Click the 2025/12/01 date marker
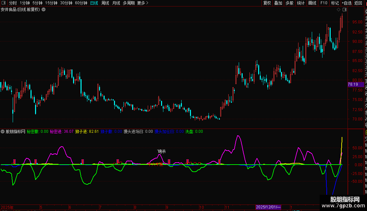This screenshot has width=367, height=211. tap(268, 207)
